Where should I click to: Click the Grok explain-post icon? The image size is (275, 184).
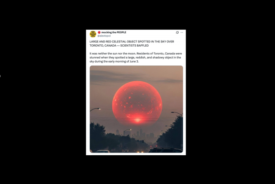point(177,32)
